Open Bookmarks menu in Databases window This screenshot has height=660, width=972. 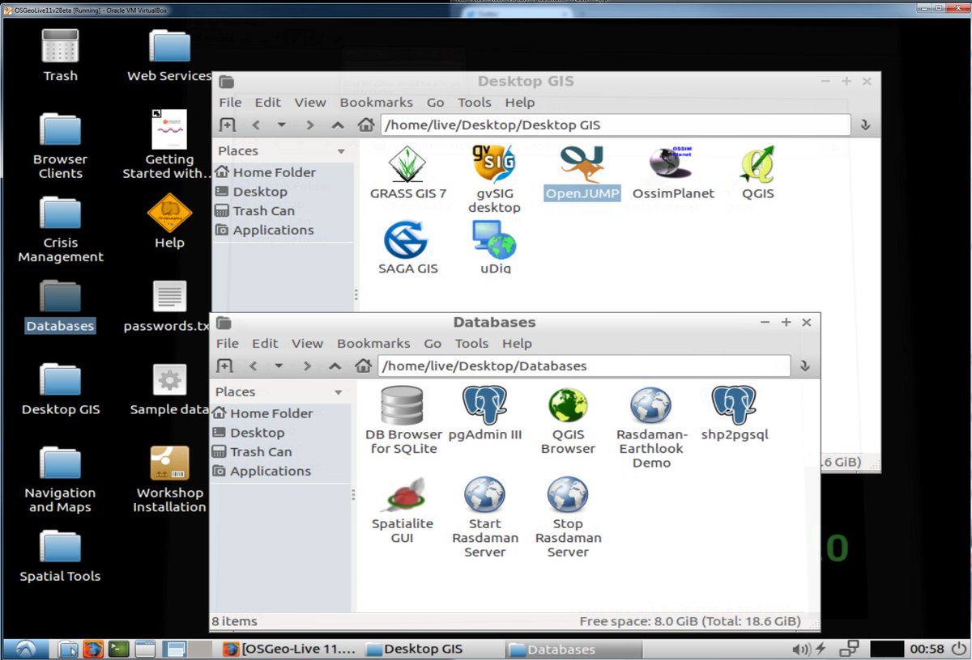click(373, 343)
